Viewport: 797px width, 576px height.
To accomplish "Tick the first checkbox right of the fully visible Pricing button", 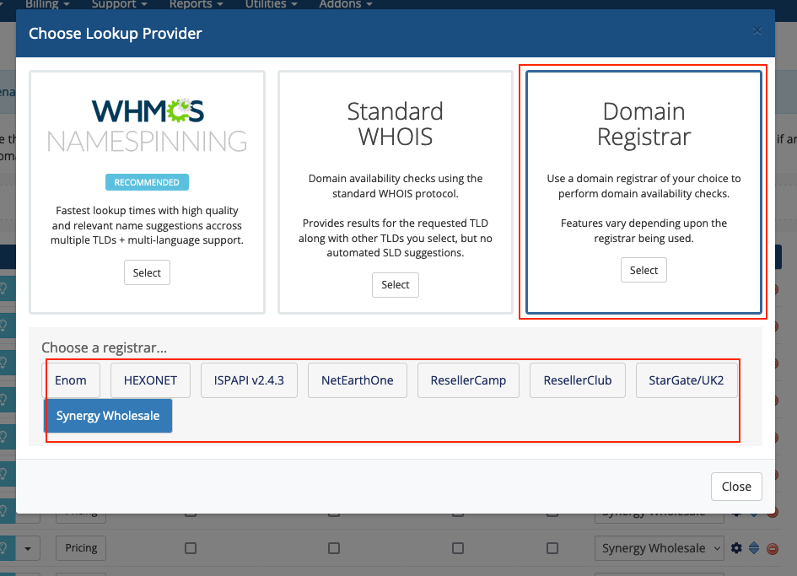I will (x=191, y=548).
